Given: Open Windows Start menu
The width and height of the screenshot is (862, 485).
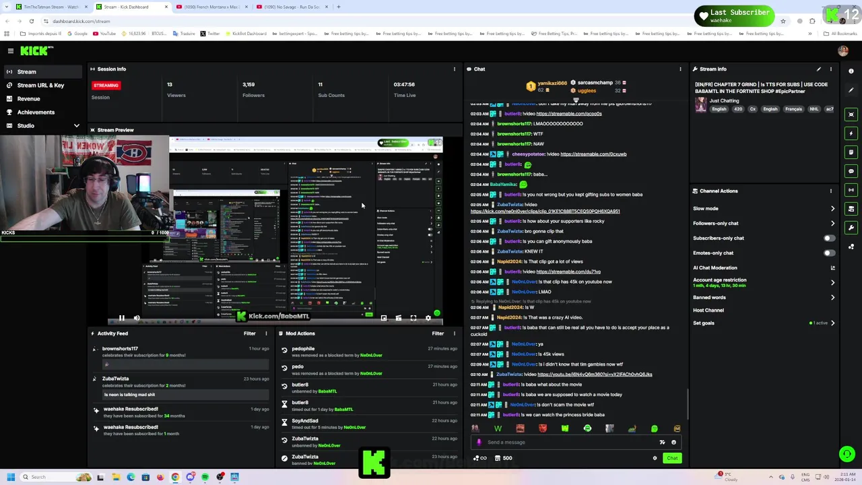Looking at the screenshot, I should (11, 477).
